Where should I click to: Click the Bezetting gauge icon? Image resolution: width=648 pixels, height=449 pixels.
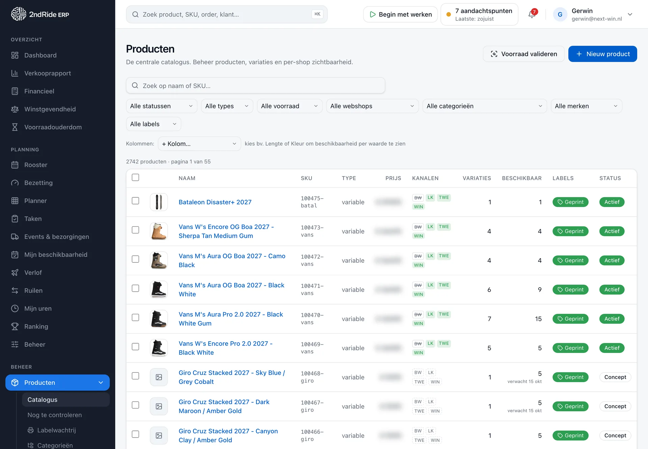(x=15, y=183)
